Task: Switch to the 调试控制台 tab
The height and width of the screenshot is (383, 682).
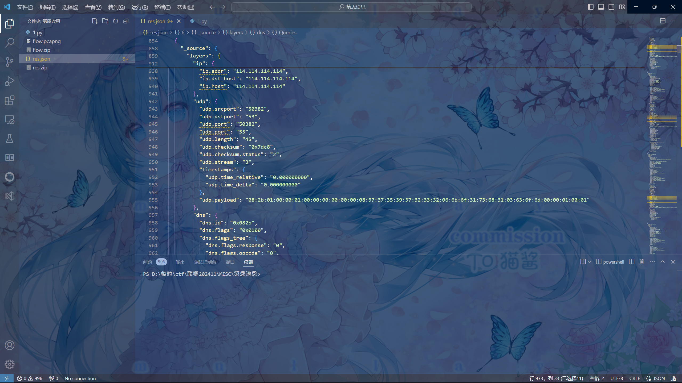Action: tap(205, 262)
